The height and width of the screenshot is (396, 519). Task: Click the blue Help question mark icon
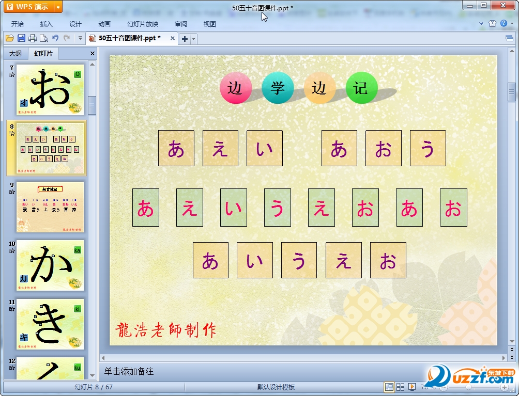[503, 23]
